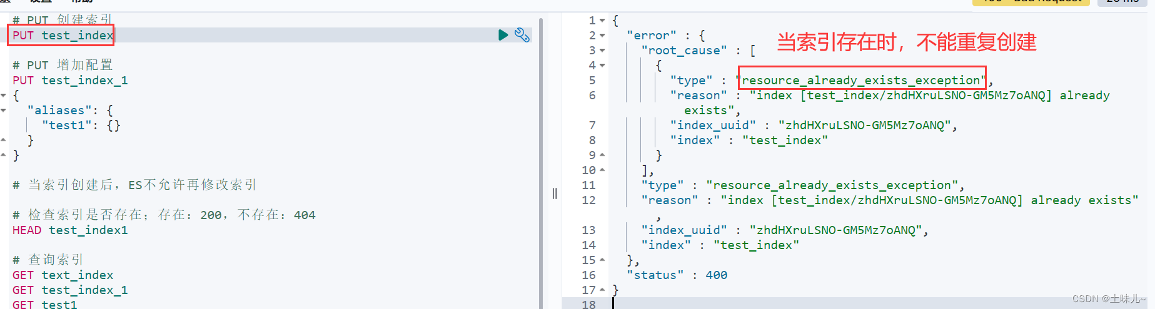Click the "index_uuid" entry on response line 13
1155x309 pixels.
(x=784, y=230)
